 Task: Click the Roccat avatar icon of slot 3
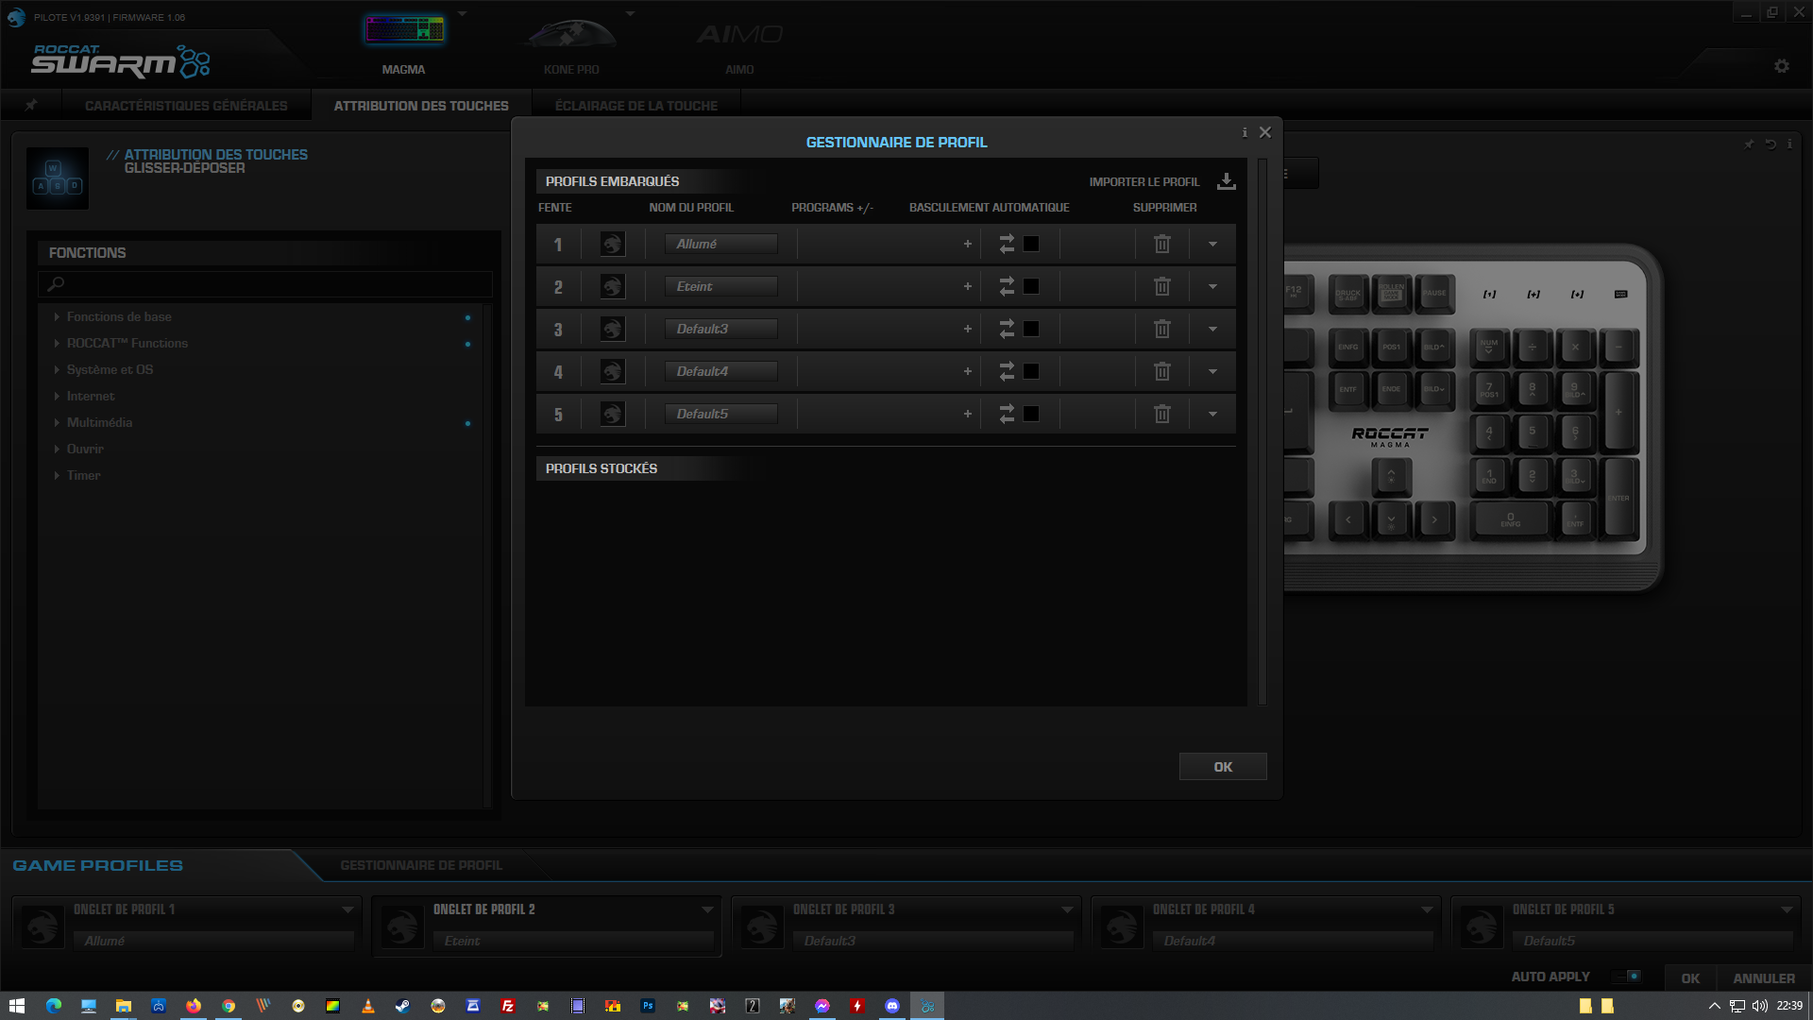point(613,329)
